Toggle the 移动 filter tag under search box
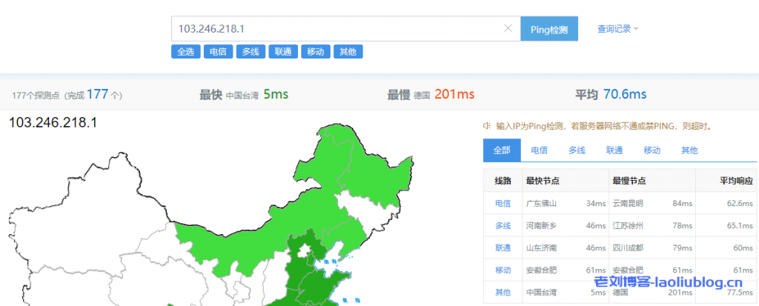 315,52
